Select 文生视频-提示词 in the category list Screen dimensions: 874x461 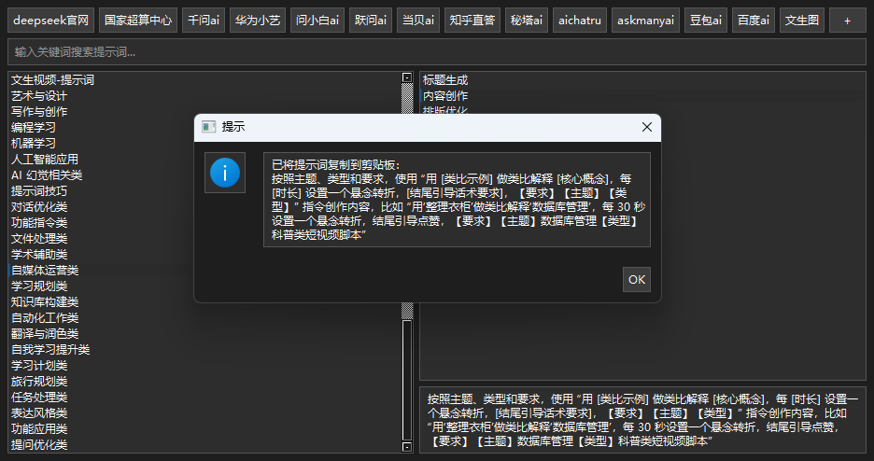click(x=52, y=80)
